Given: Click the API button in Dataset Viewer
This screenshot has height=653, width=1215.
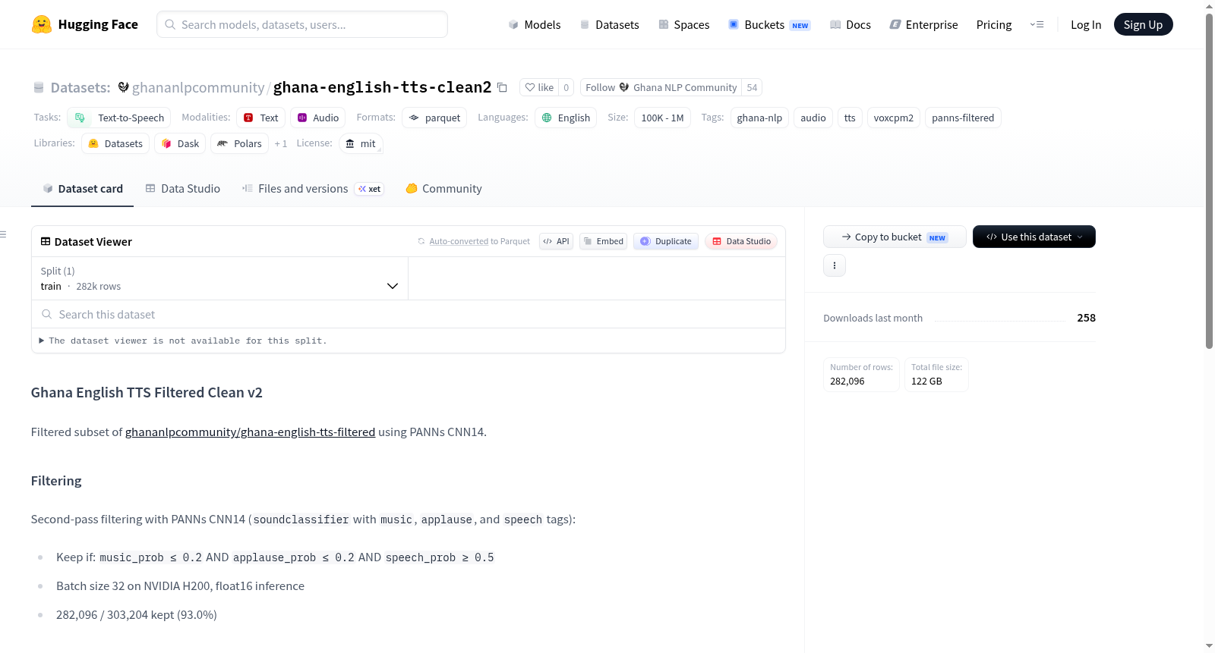Looking at the screenshot, I should pyautogui.click(x=556, y=241).
